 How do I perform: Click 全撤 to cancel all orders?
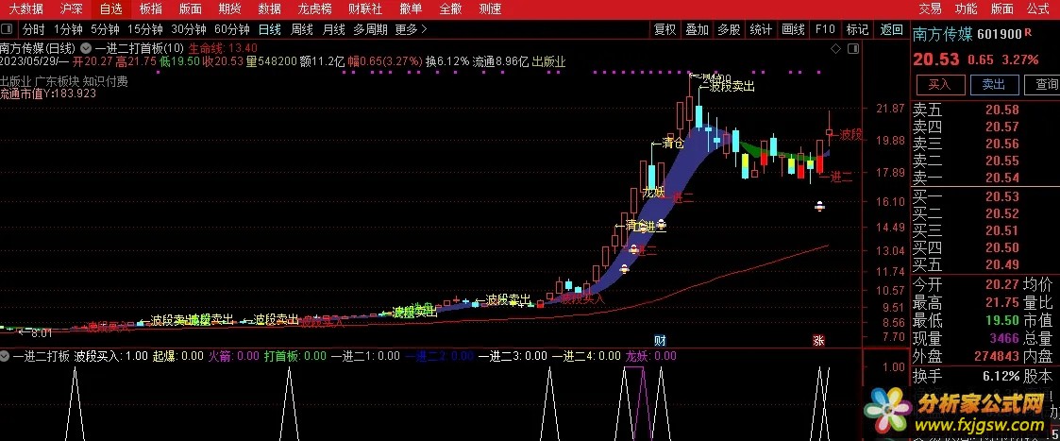click(450, 8)
